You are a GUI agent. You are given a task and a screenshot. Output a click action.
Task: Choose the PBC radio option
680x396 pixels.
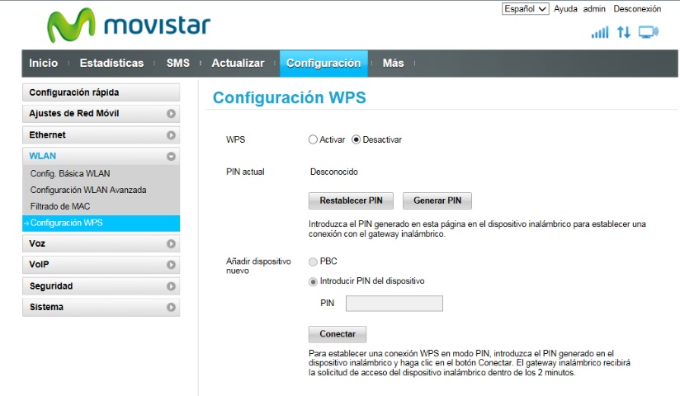click(313, 262)
